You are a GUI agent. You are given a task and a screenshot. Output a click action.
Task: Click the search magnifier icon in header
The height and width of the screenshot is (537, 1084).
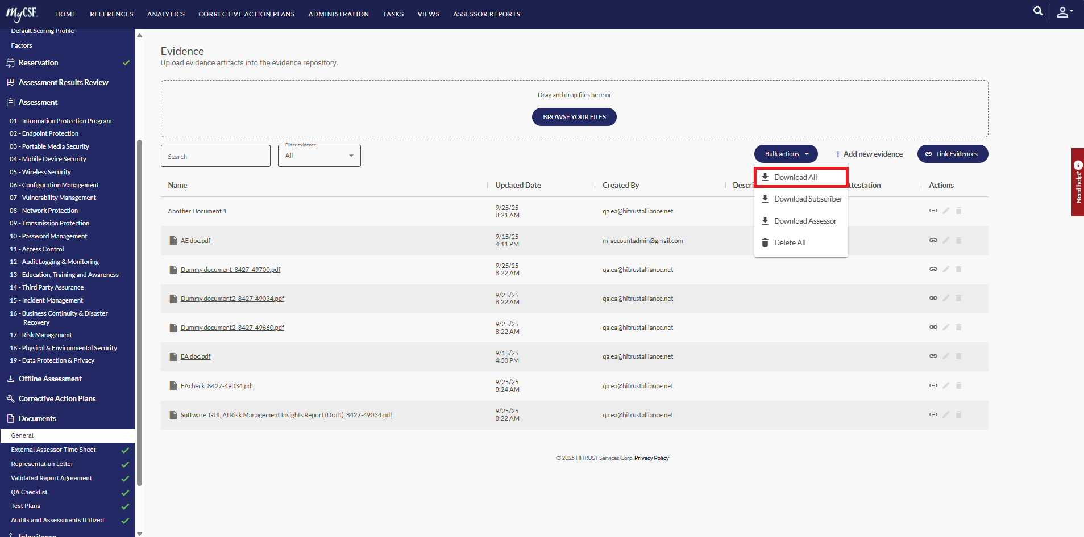click(x=1037, y=11)
